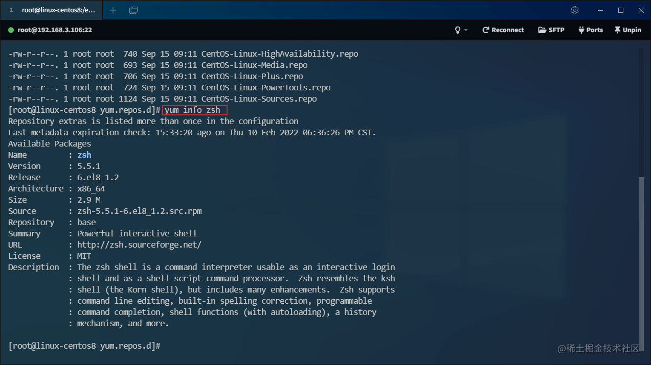Click CentOS-Linux-Plus.repo filename
The image size is (651, 365).
click(252, 77)
